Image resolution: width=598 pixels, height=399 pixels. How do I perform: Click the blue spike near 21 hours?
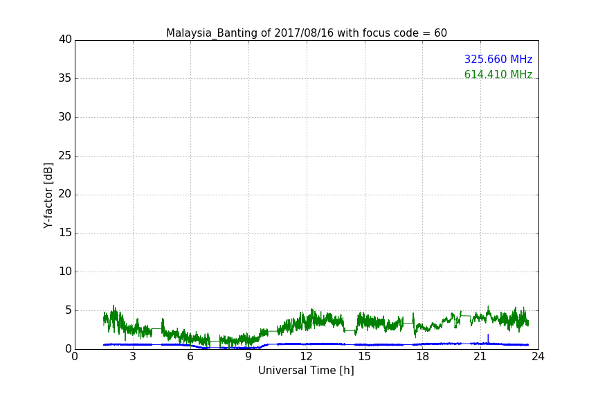pyautogui.click(x=488, y=339)
